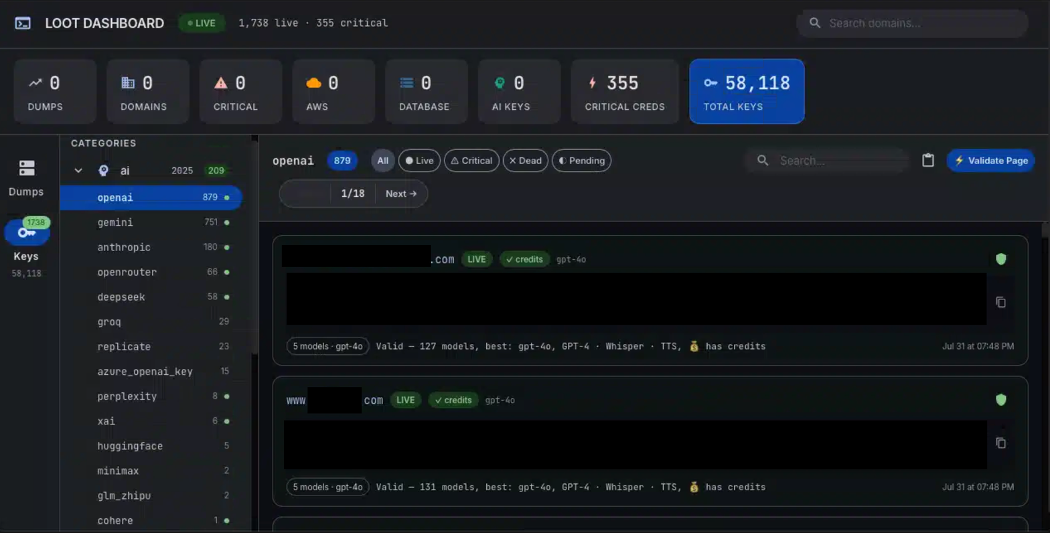Toggle the All filter chip

(383, 161)
